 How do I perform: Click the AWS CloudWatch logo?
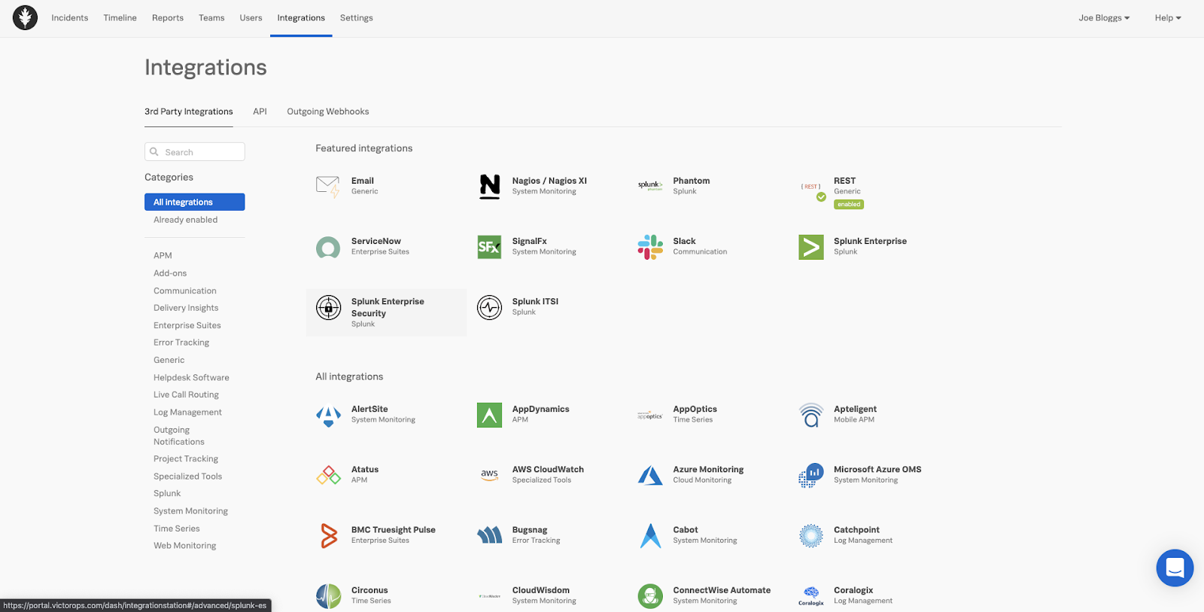(x=489, y=474)
